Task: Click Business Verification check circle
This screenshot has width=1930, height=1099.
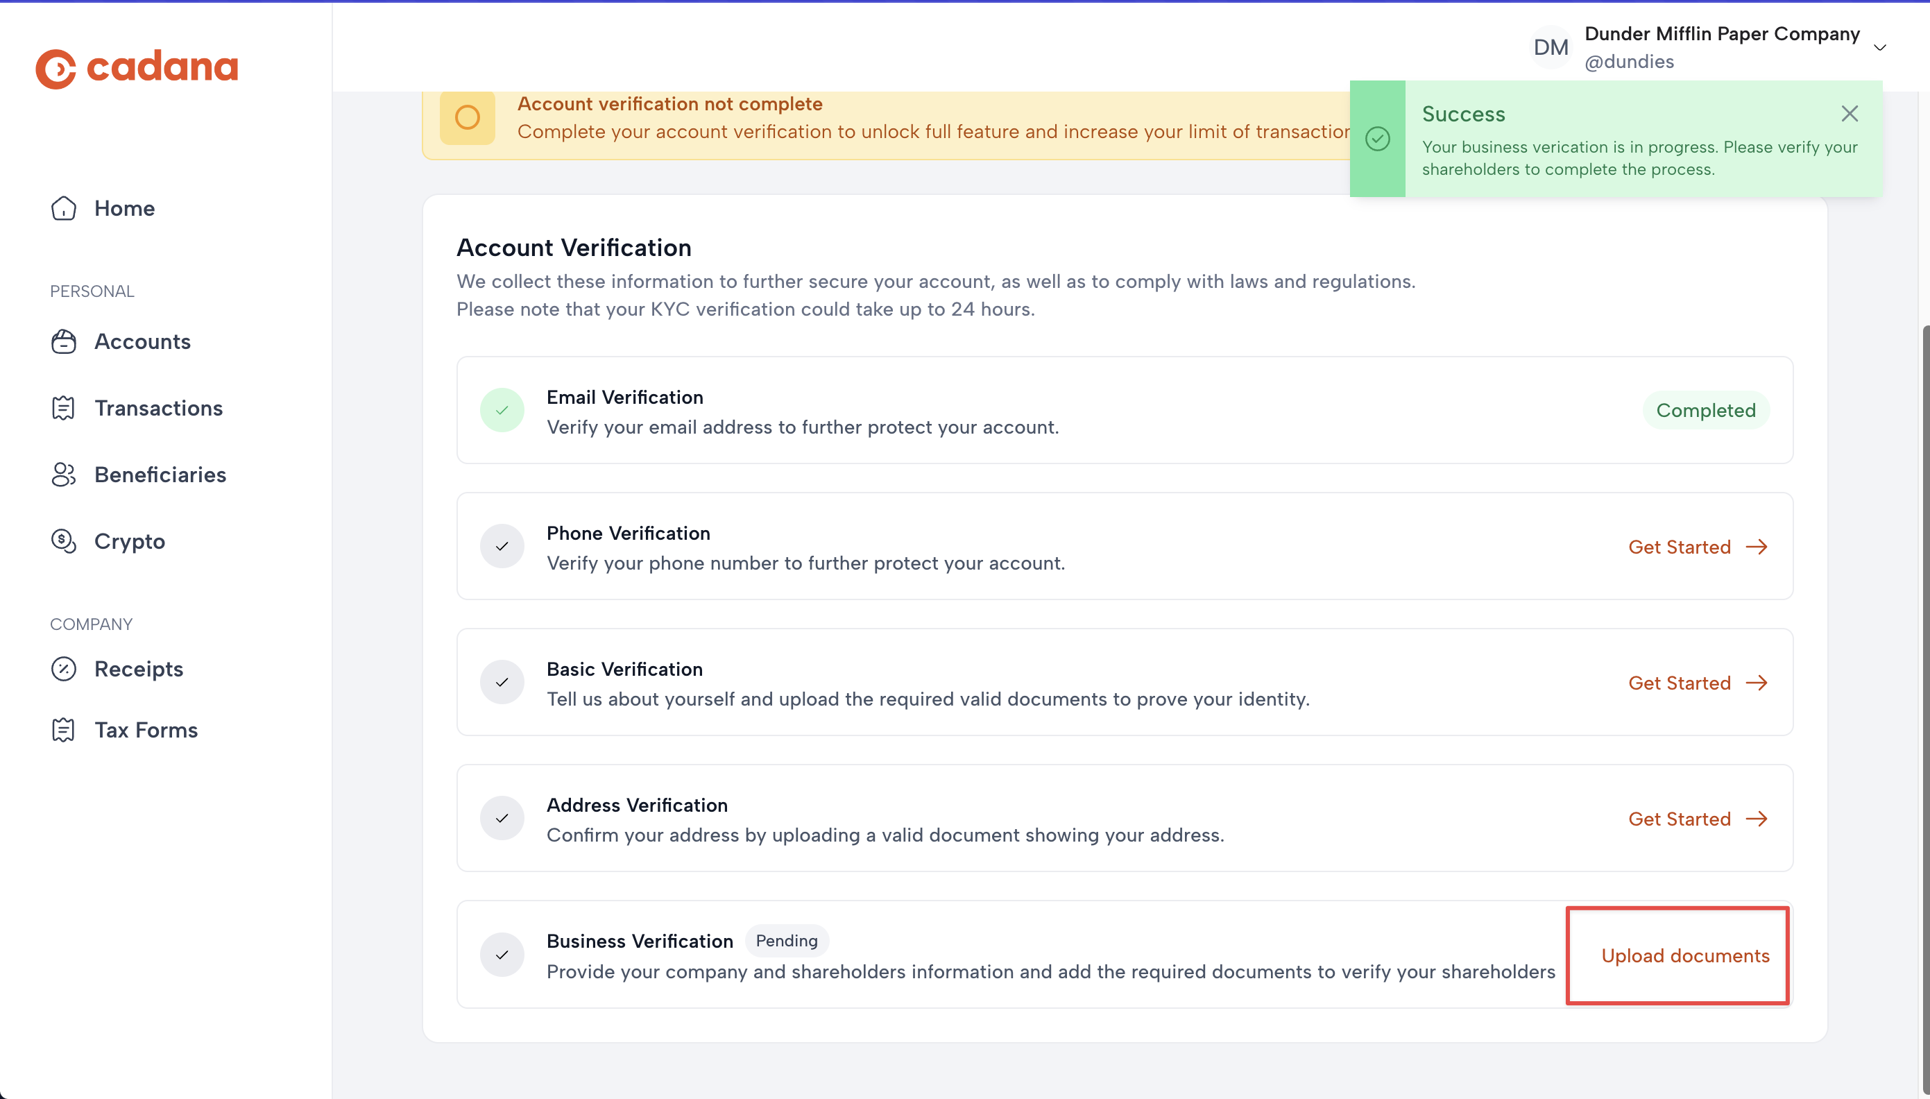Action: [x=502, y=955]
